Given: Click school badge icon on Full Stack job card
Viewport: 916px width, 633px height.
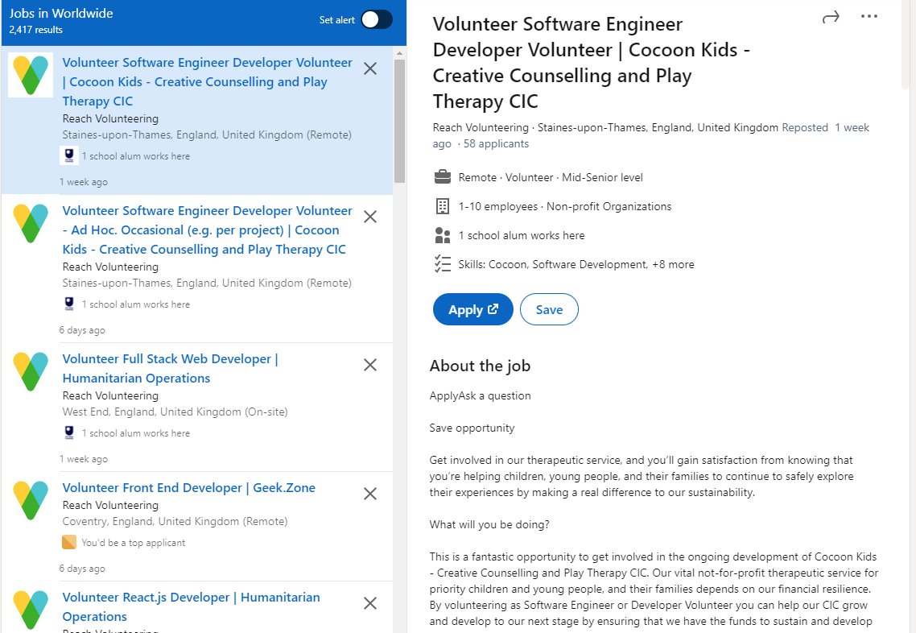Looking at the screenshot, I should tap(69, 432).
